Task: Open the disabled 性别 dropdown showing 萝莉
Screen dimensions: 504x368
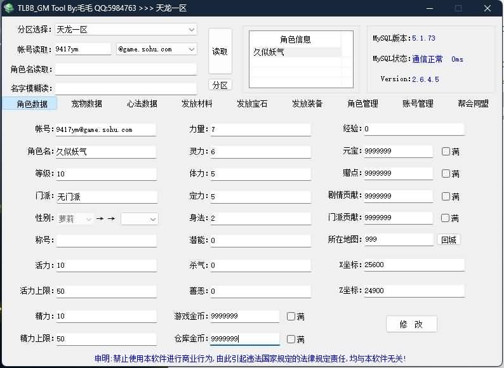Action: pyautogui.click(x=75, y=219)
